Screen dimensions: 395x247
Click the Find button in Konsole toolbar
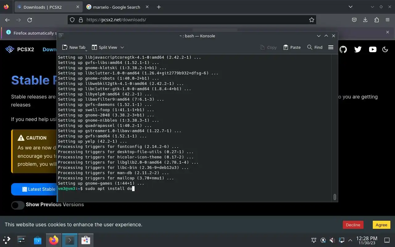coord(315,47)
